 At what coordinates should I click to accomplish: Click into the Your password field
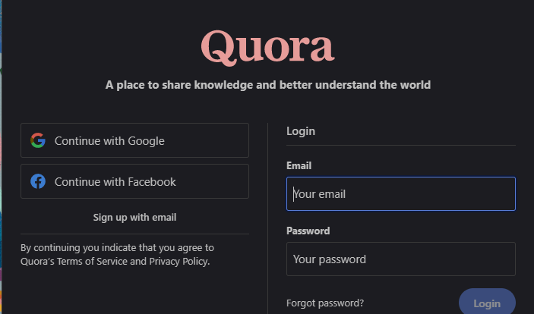point(401,259)
